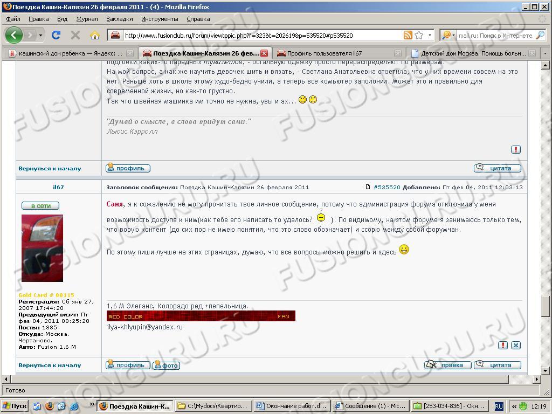Bookmark this page with the star icon
This screenshot has width=552, height=414.
click(419, 35)
